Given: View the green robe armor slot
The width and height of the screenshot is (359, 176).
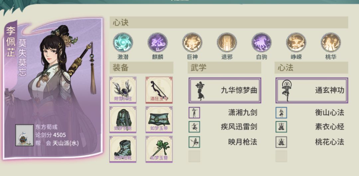Looking at the screenshot, I should pyautogui.click(x=123, y=120).
